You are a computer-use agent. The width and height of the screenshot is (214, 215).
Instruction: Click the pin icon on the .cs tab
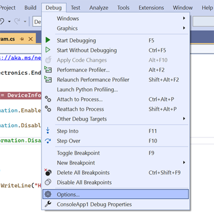tap(22, 39)
